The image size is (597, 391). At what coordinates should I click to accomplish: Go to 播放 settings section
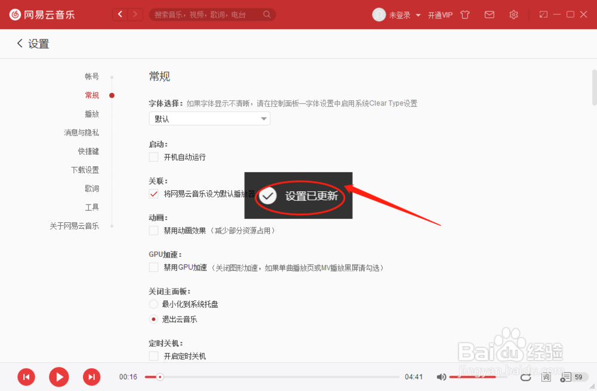(92, 114)
